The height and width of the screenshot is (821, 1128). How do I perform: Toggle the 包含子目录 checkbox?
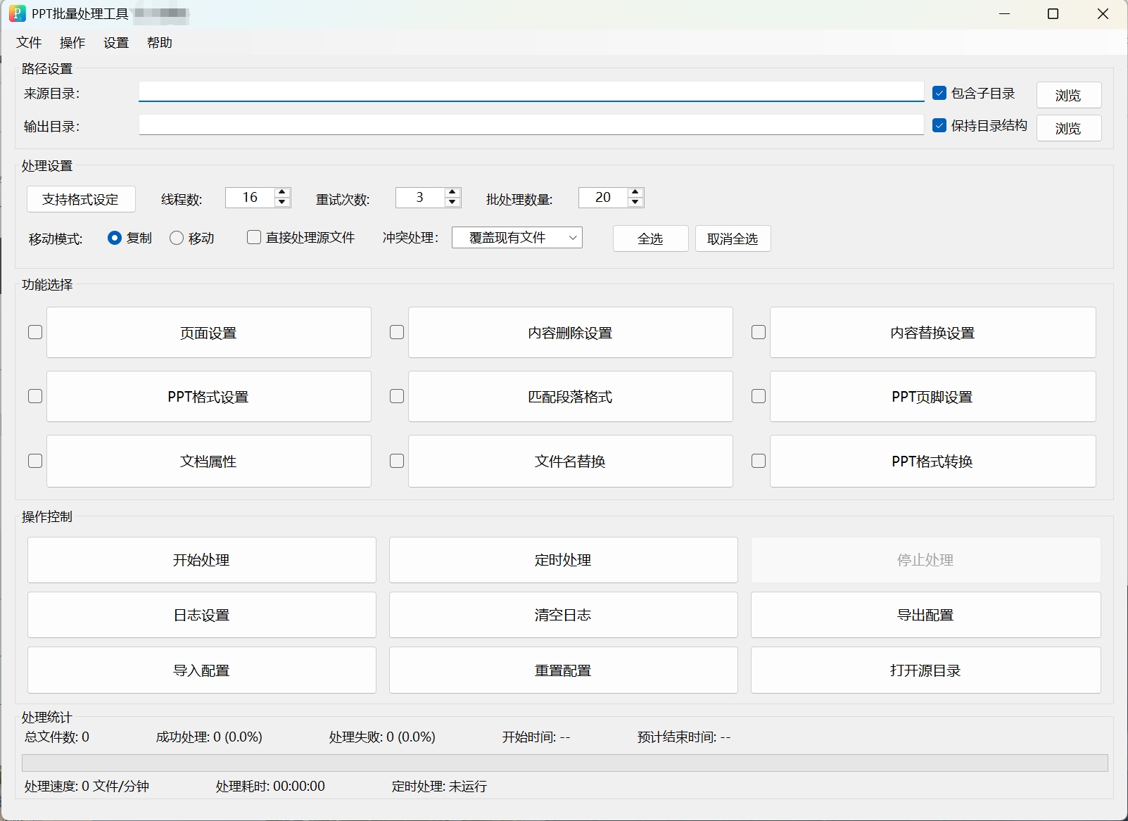[x=939, y=93]
